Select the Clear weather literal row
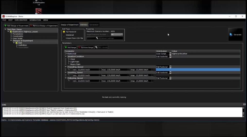Screen dimensions: 247x137 pos(73,59)
